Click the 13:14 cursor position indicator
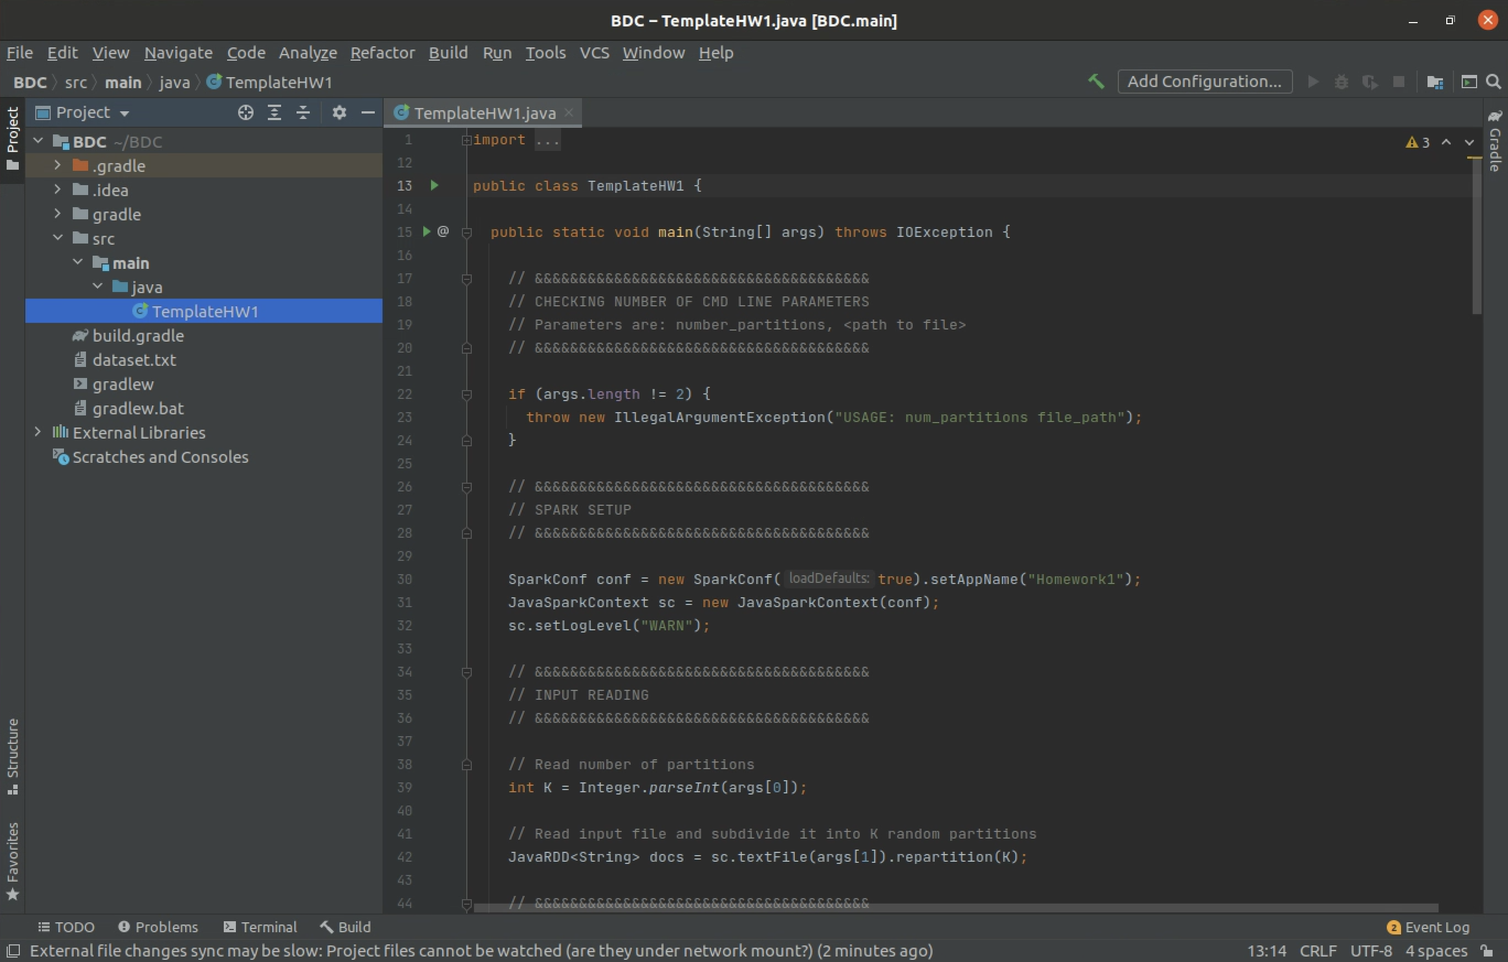Image resolution: width=1508 pixels, height=962 pixels. point(1266,951)
